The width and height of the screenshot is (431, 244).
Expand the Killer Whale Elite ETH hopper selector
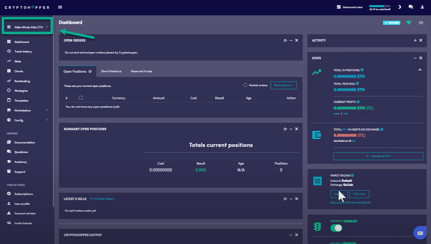pos(27,27)
